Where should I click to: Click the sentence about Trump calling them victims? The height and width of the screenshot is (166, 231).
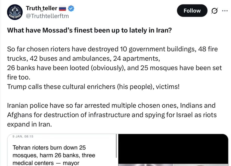pyautogui.click(x=93, y=87)
